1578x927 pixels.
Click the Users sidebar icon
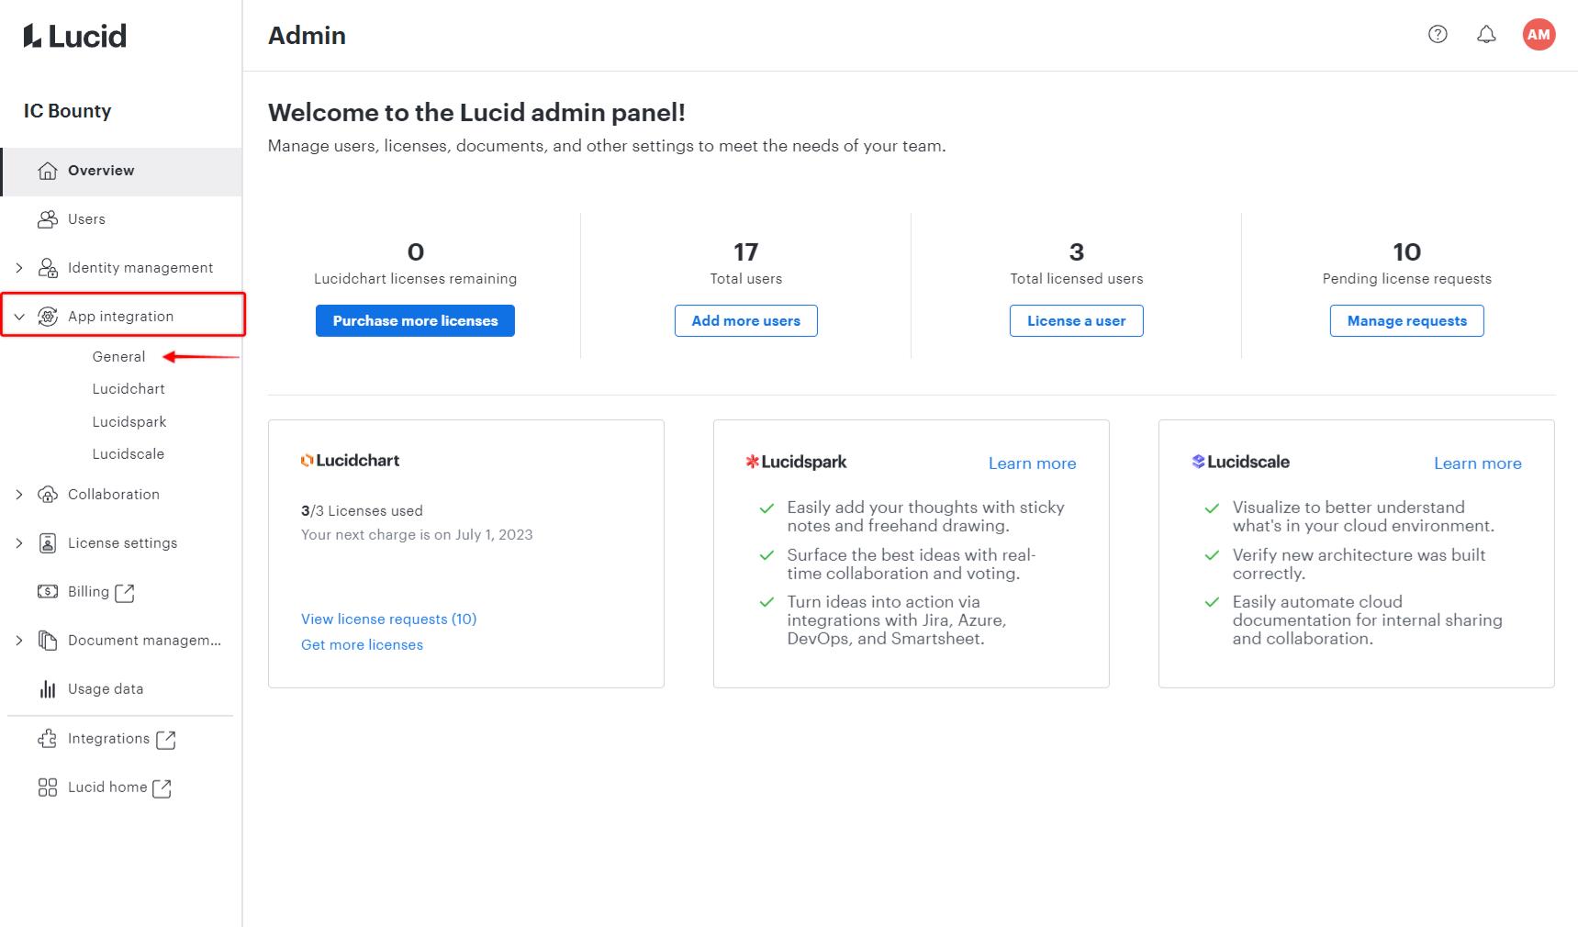46,218
